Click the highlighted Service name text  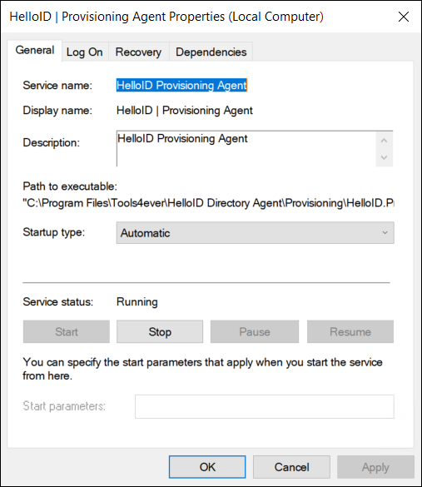181,85
